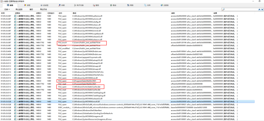Click 清空 to clear the log
The height and width of the screenshot is (121, 264).
coord(31,9)
